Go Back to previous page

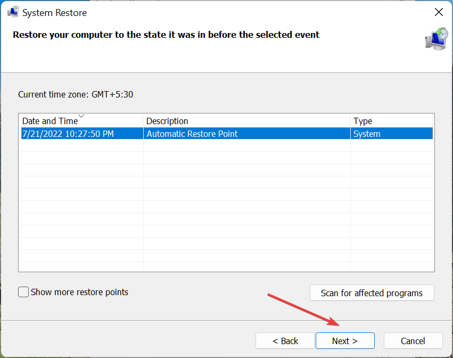285,341
